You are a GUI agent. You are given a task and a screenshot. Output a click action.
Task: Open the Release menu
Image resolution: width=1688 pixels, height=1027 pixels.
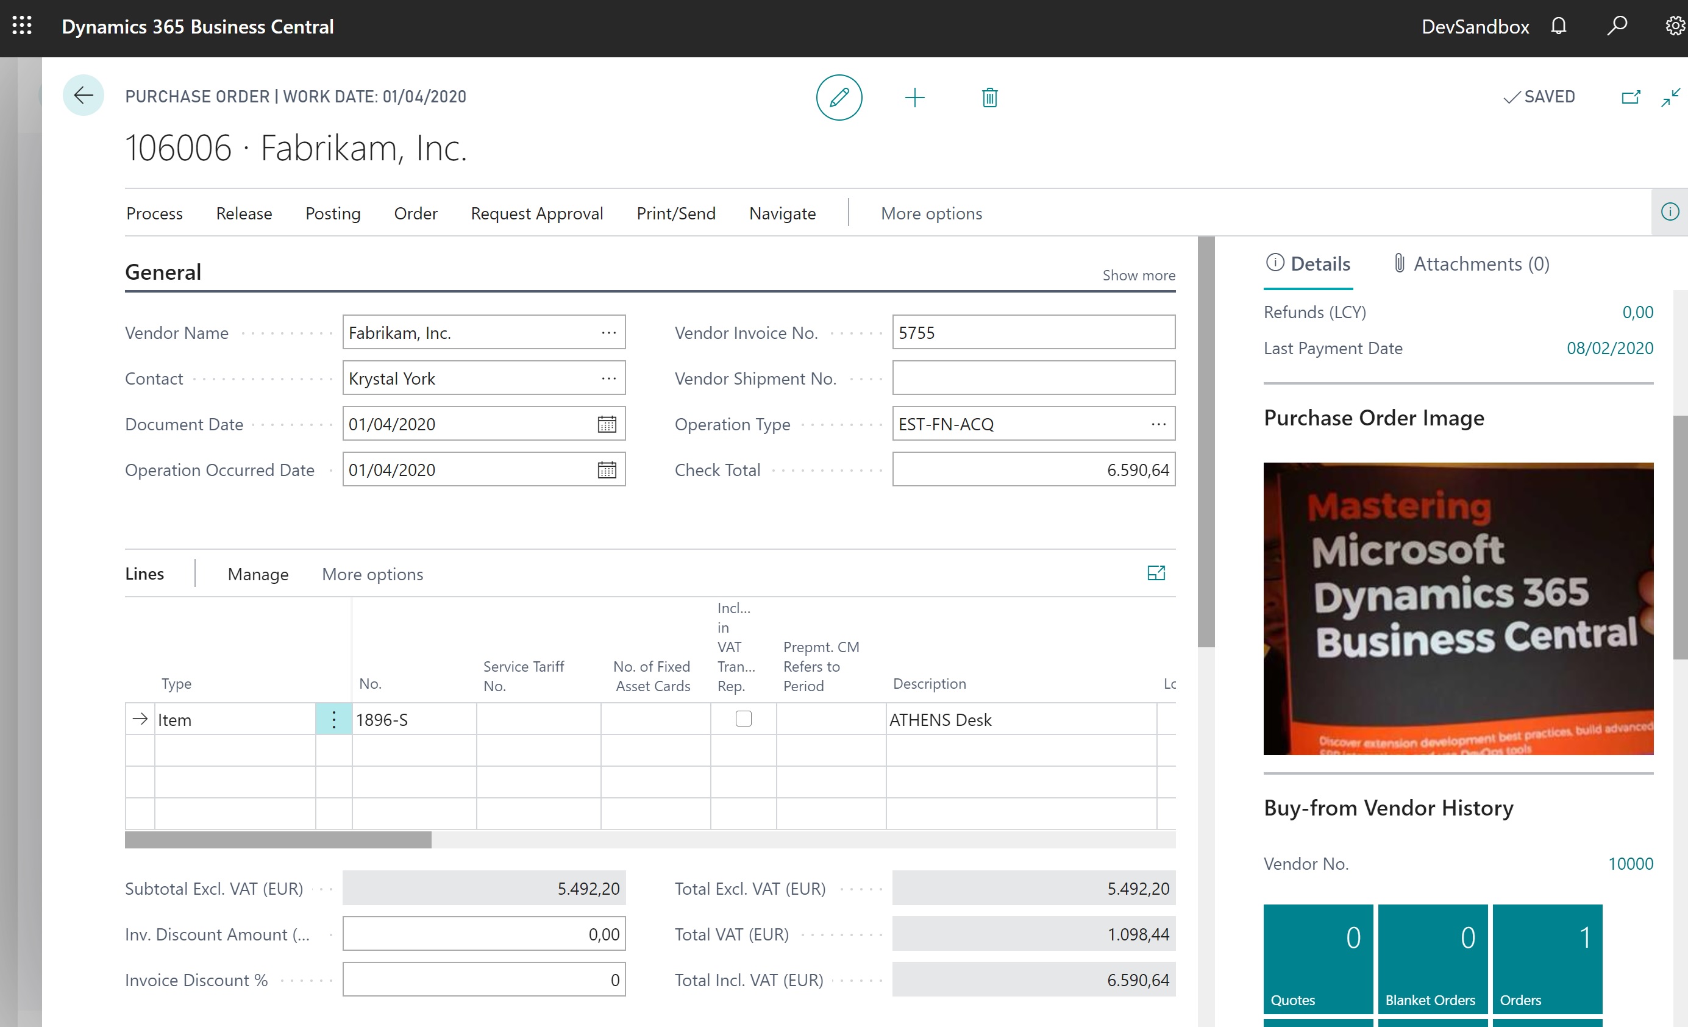pyautogui.click(x=244, y=214)
